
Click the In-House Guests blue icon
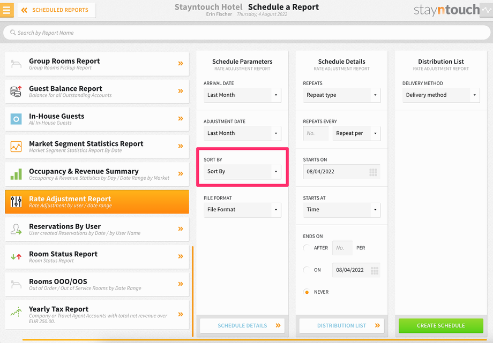(16, 119)
